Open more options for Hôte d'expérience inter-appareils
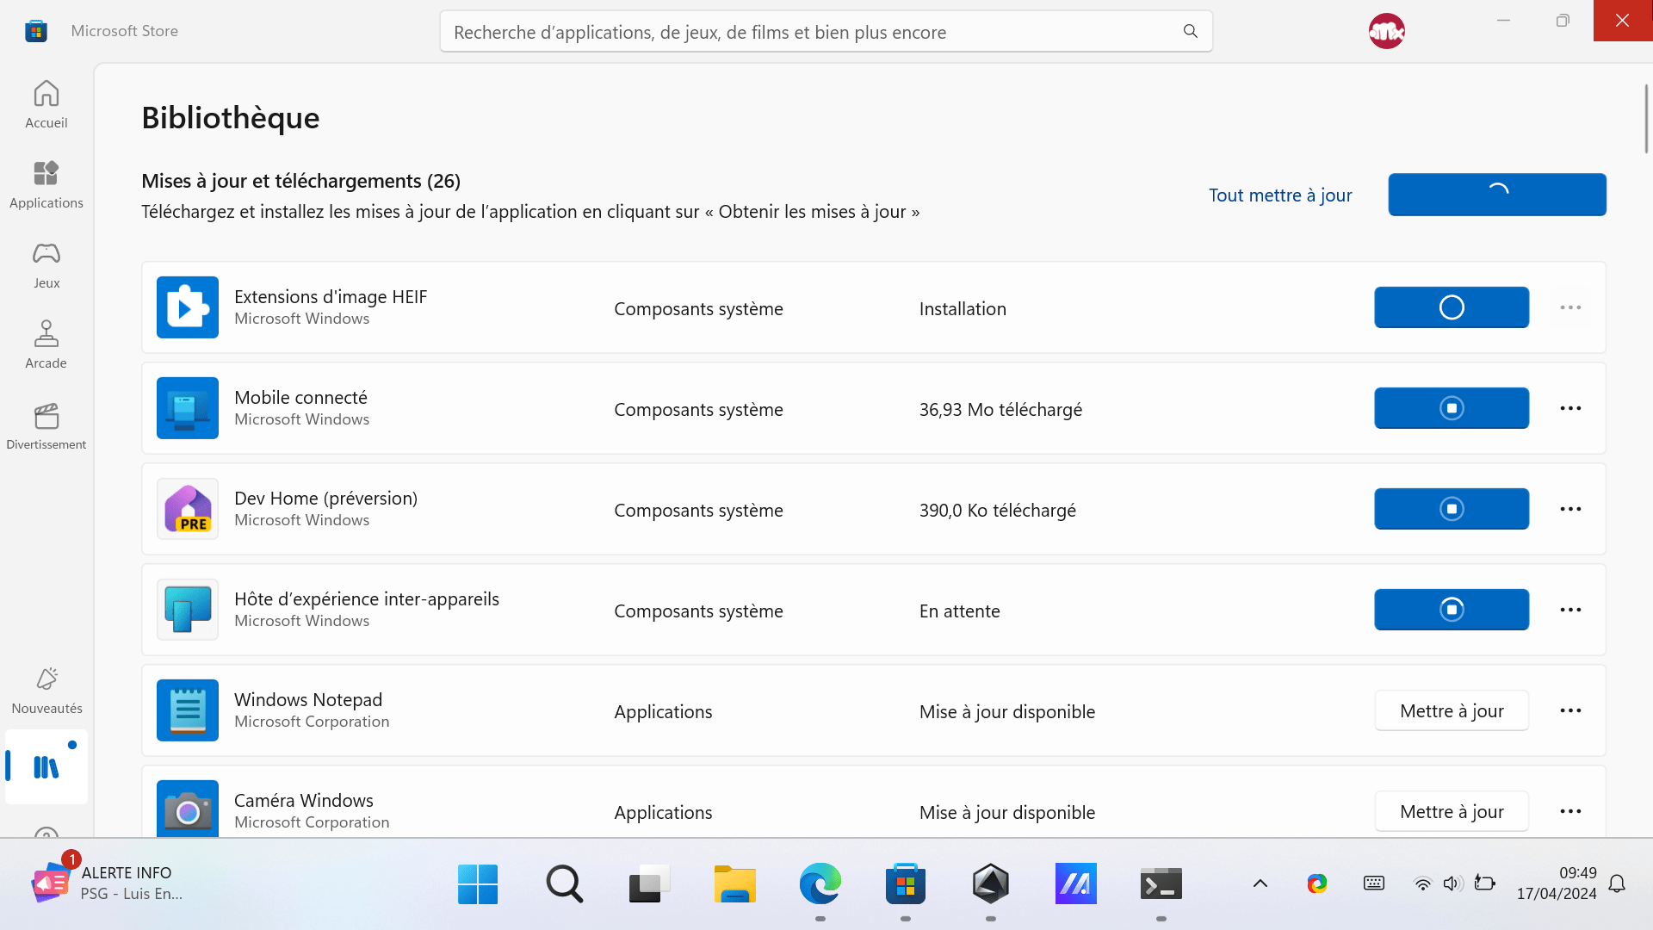The height and width of the screenshot is (930, 1653). tap(1570, 610)
